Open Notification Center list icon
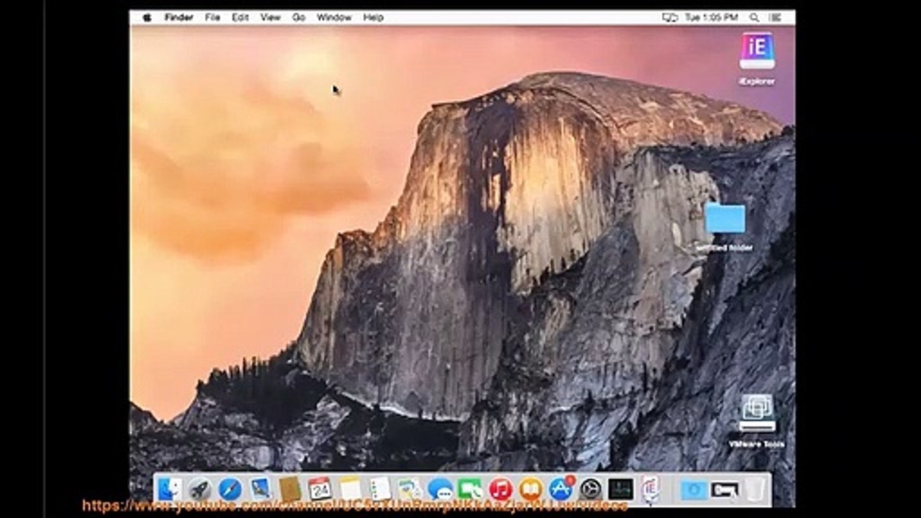The image size is (921, 518). point(775,17)
